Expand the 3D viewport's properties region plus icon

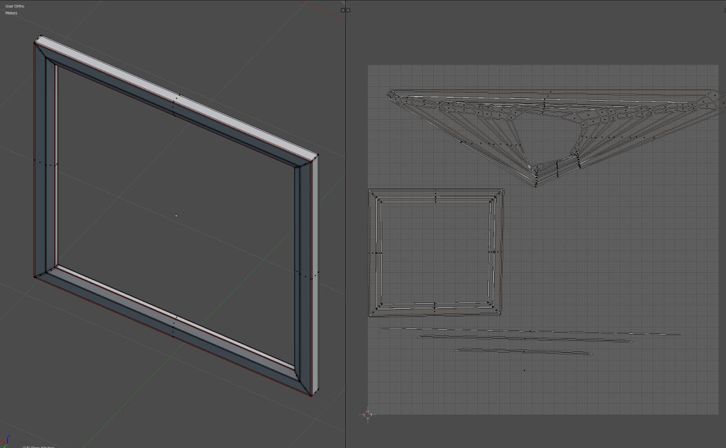pyautogui.click(x=342, y=10)
